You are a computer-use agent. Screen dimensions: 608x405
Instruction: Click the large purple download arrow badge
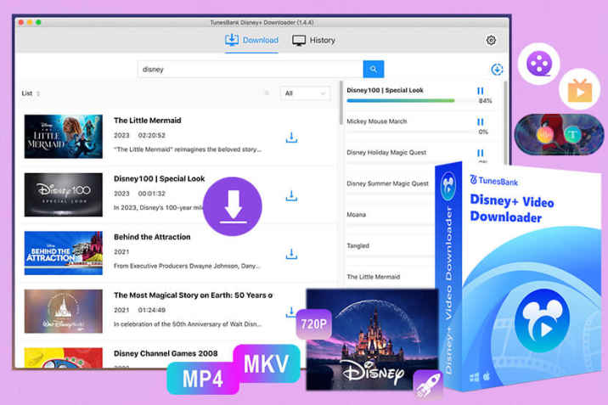(232, 206)
